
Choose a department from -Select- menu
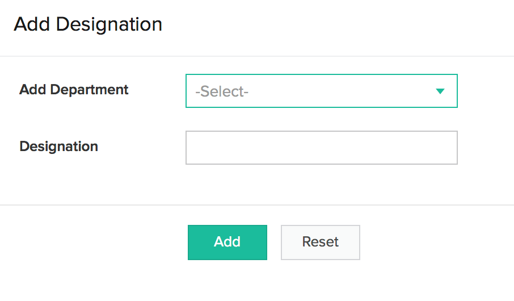pos(321,91)
